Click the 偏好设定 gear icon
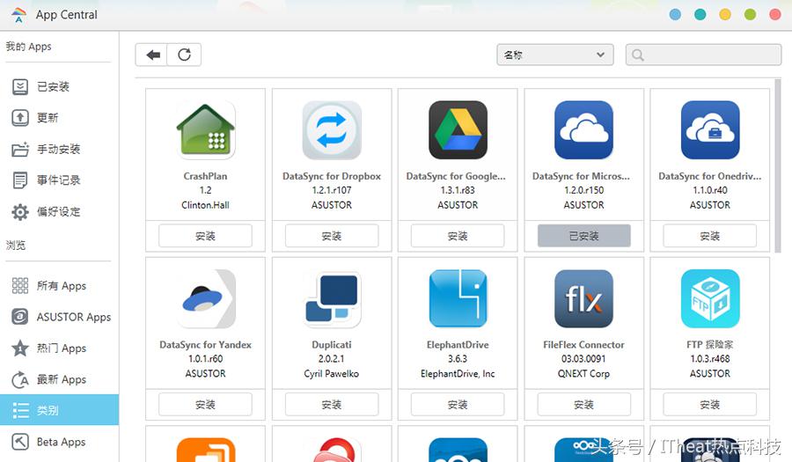The height and width of the screenshot is (462, 792). pyautogui.click(x=20, y=212)
